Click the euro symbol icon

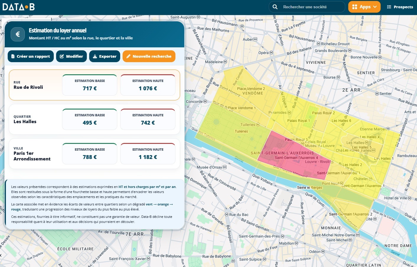(x=18, y=34)
